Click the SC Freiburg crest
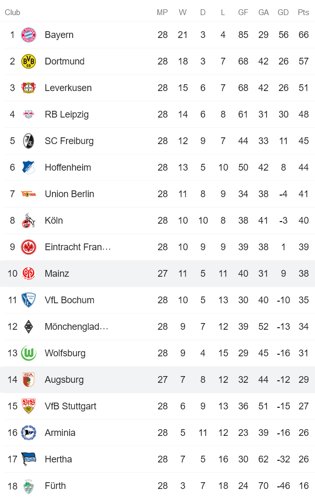Image resolution: width=315 pixels, height=503 pixels. point(30,141)
